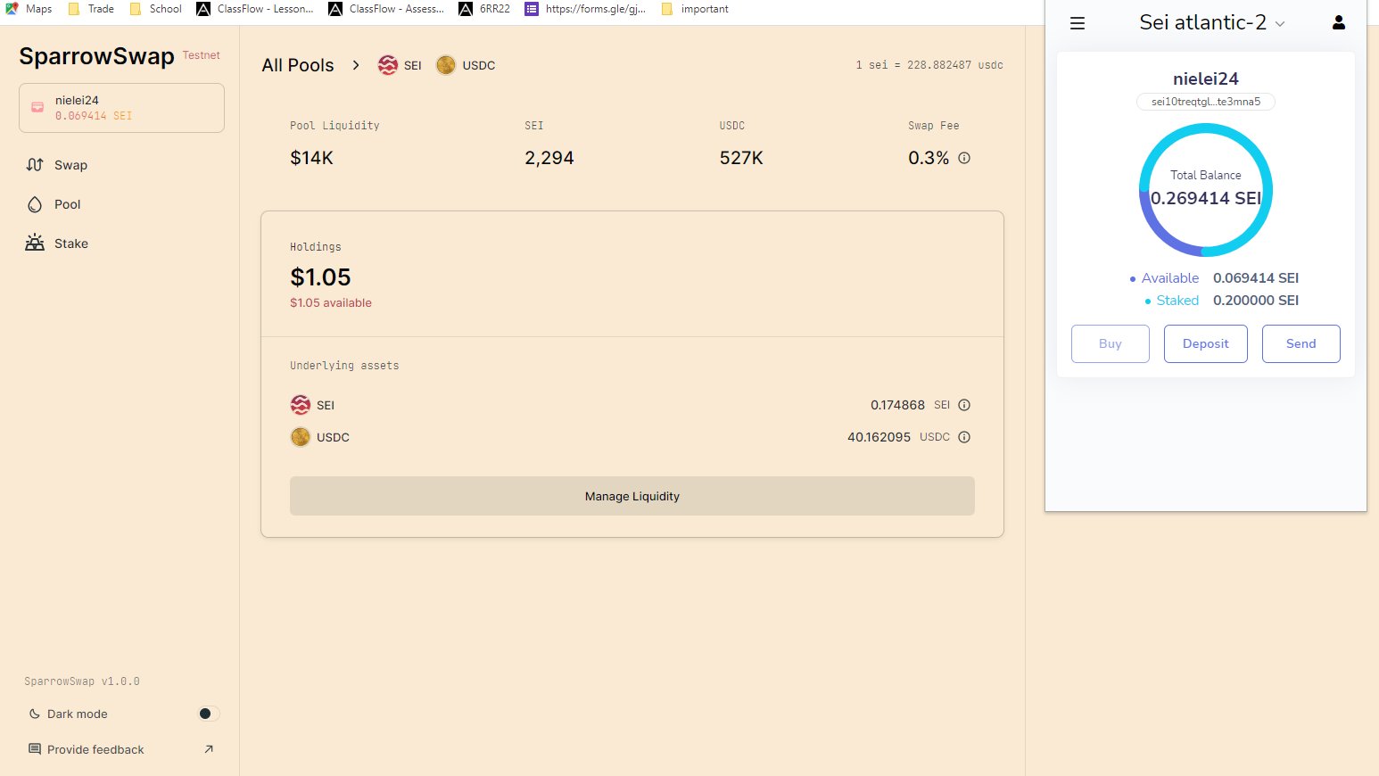Open the ClassFlow - Assess bookmark

click(x=386, y=9)
